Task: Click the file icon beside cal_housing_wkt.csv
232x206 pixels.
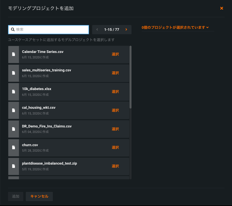Action: click(13, 110)
